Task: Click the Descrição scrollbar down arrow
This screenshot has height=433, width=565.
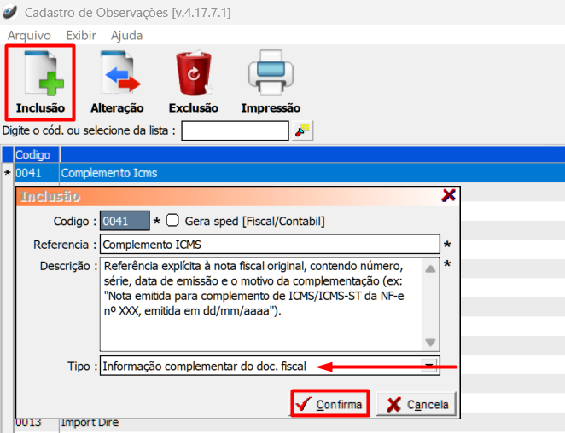Action: 431,343
